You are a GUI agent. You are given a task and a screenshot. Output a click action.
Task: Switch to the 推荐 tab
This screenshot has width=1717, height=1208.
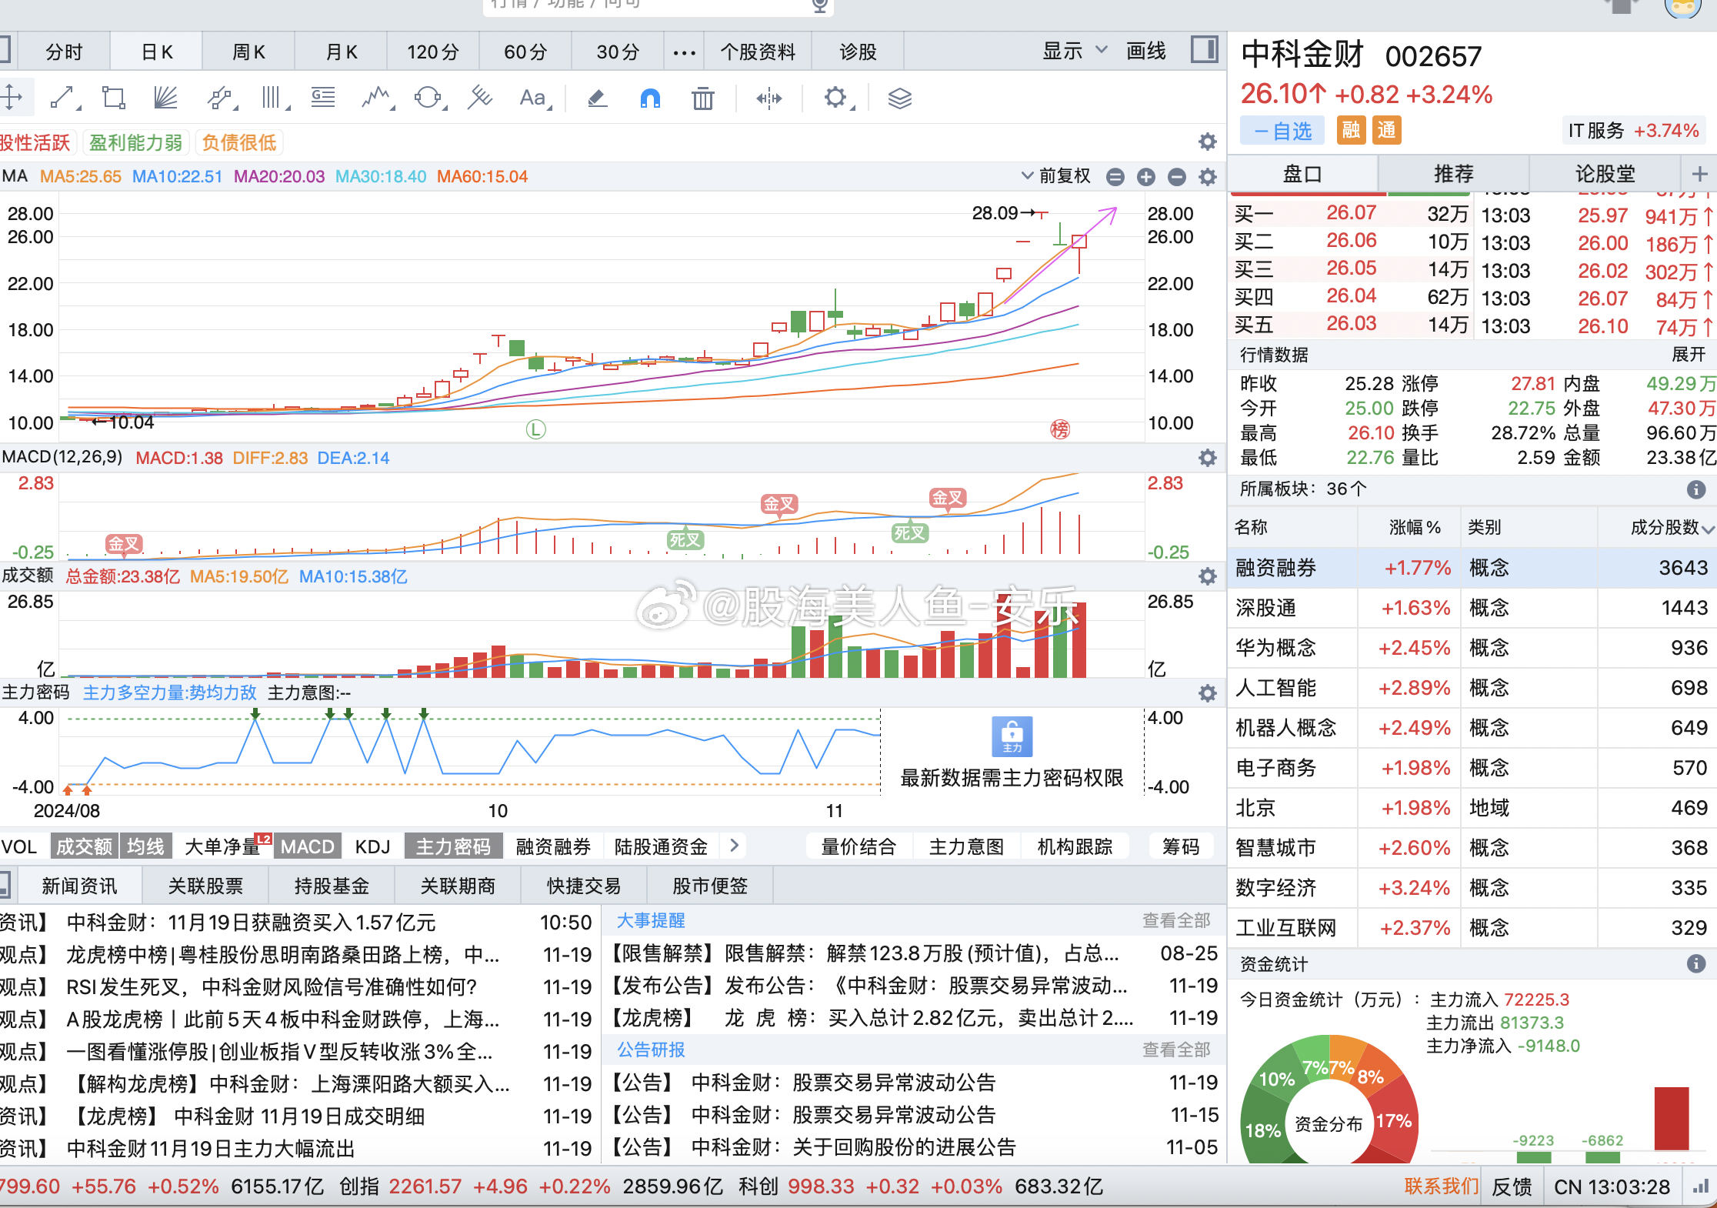click(x=1453, y=174)
